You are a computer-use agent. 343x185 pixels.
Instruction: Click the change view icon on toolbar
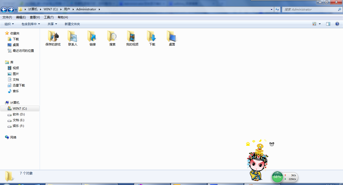click(314, 24)
